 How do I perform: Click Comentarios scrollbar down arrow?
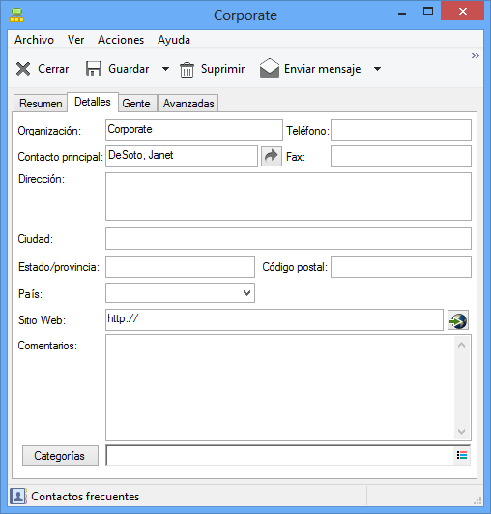point(462,432)
